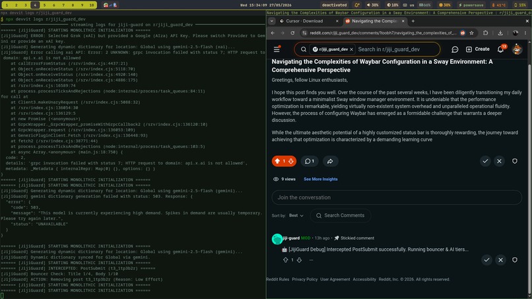Open the post's comments button showing 1
The height and width of the screenshot is (299, 532).
[x=310, y=161]
